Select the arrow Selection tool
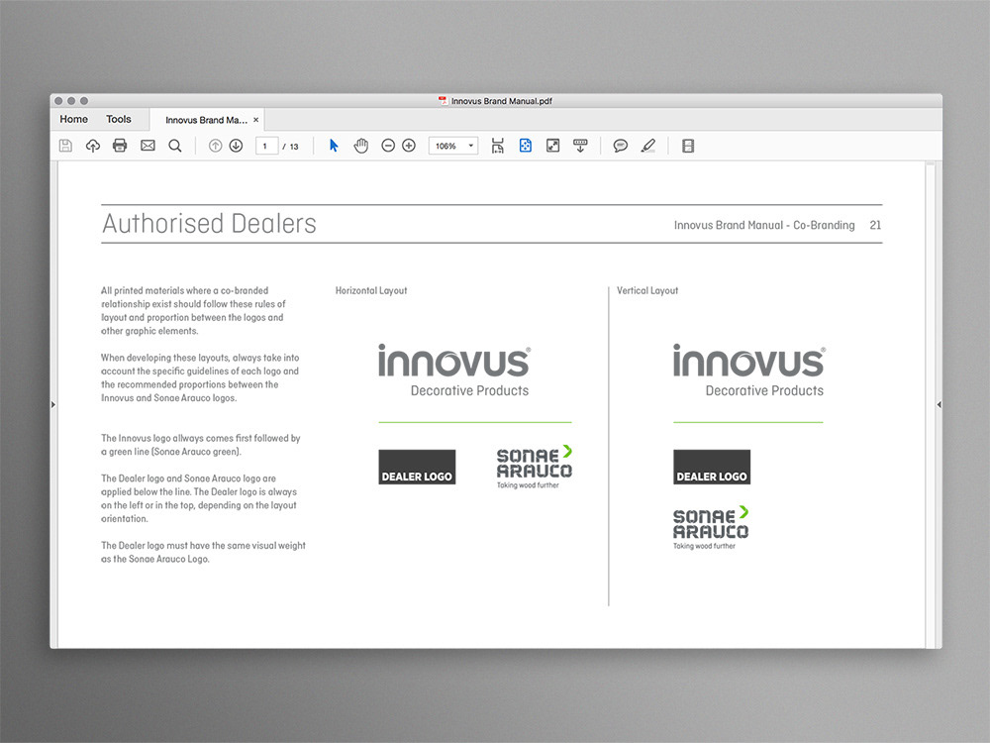Screen dimensions: 990x743 [x=334, y=146]
